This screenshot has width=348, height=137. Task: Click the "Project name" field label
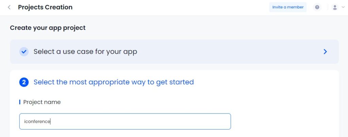pyautogui.click(x=42, y=102)
